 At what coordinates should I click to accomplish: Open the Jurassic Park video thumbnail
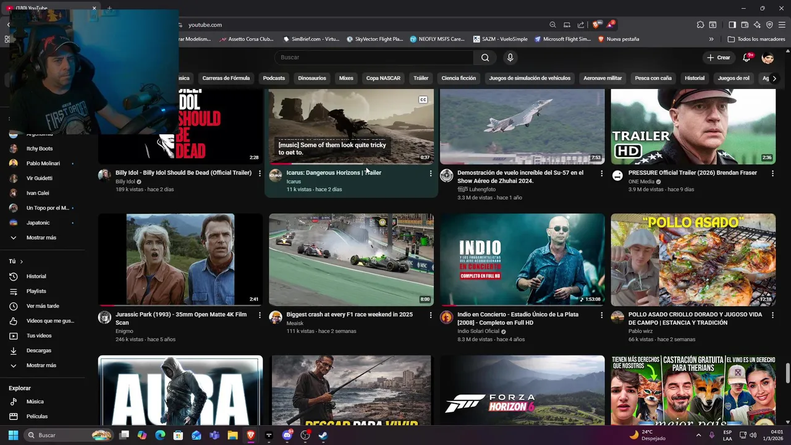point(180,260)
